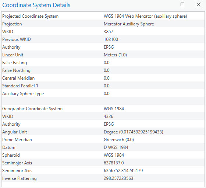Image resolution: width=206 pixels, height=188 pixels.
Task: Select the False Northing row
Action: (x=103, y=70)
